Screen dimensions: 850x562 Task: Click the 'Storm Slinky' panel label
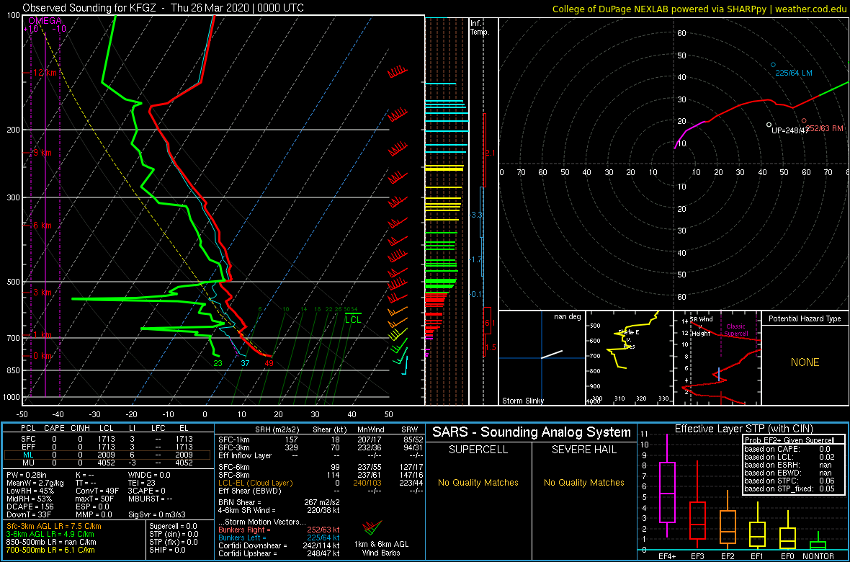[522, 401]
